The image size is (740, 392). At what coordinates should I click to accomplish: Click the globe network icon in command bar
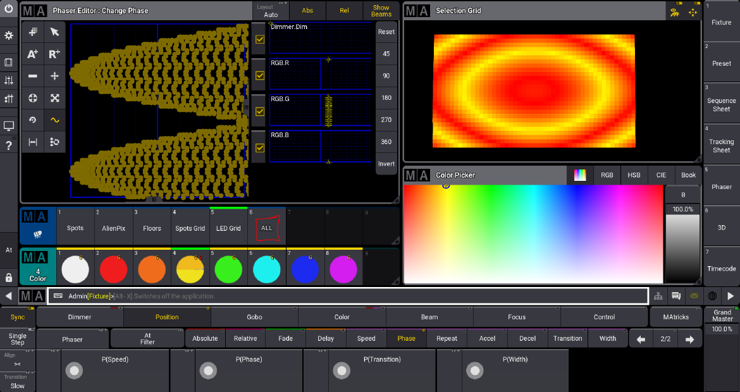click(x=712, y=296)
